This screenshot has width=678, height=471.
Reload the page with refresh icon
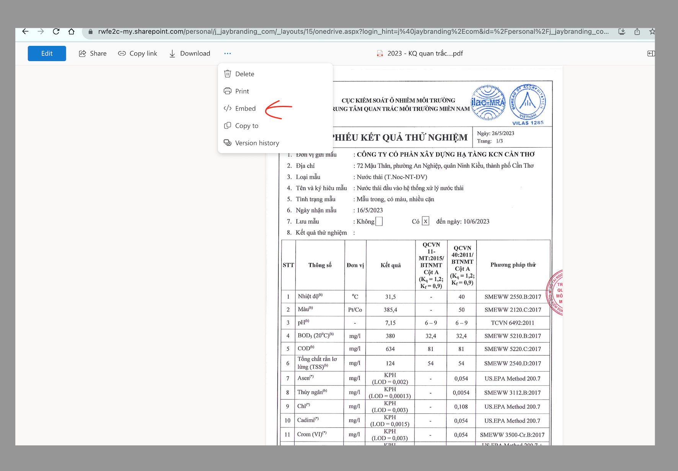pyautogui.click(x=56, y=32)
